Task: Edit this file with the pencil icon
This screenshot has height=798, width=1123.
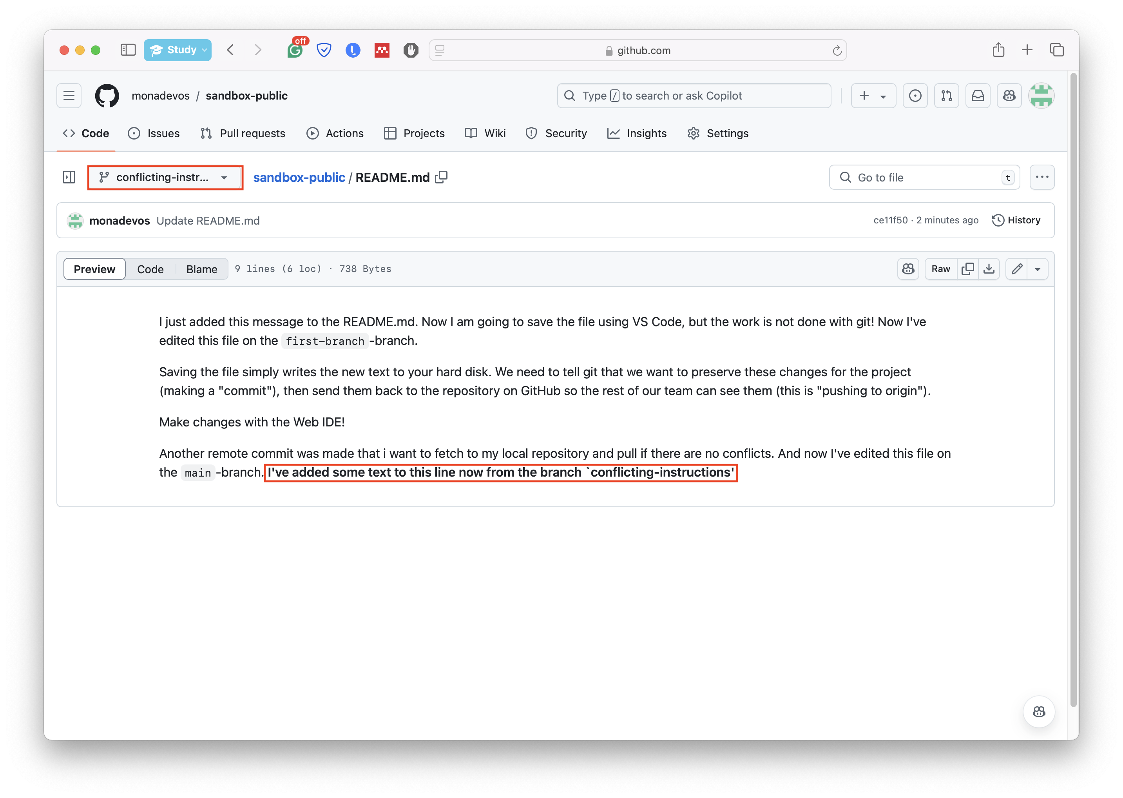Action: [x=1016, y=269]
